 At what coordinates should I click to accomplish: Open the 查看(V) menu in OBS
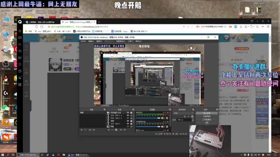tap(99, 41)
